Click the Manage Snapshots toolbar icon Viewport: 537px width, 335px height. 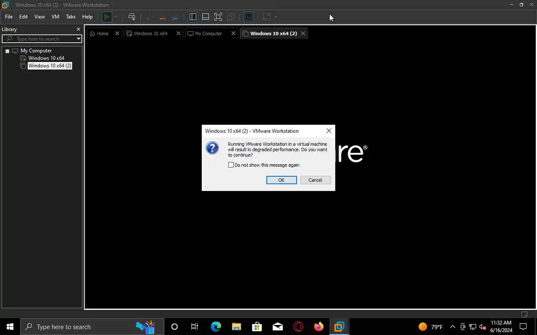[175, 17]
